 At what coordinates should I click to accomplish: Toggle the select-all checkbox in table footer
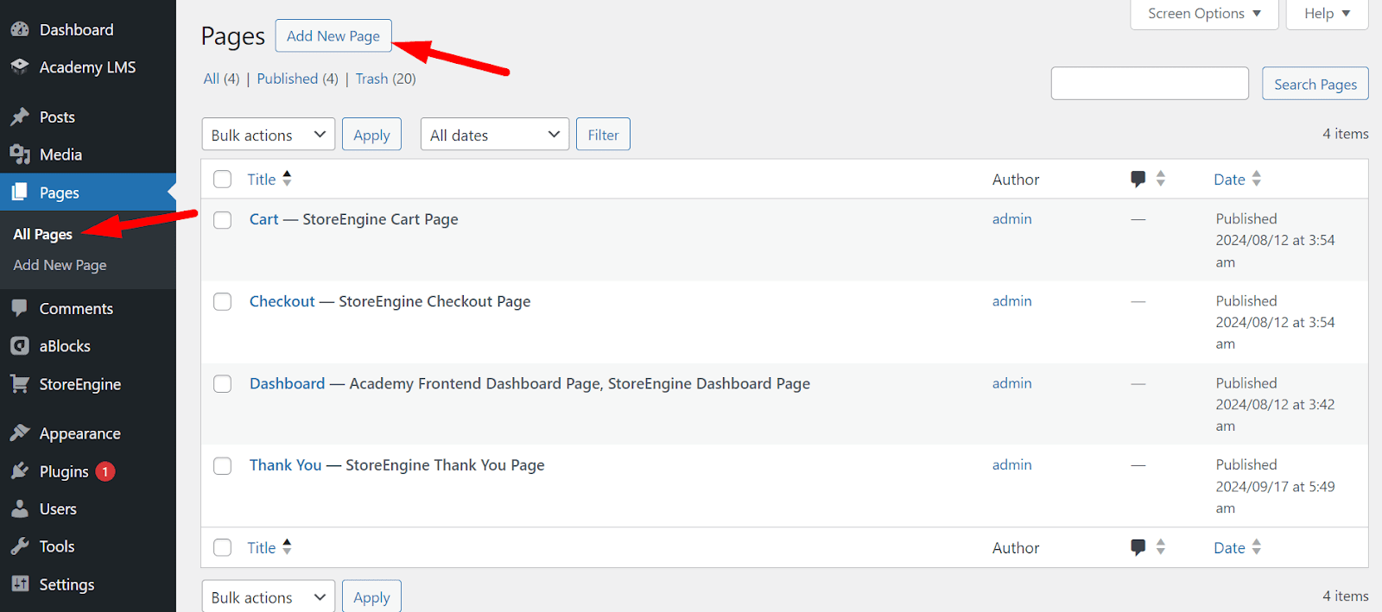coord(223,548)
